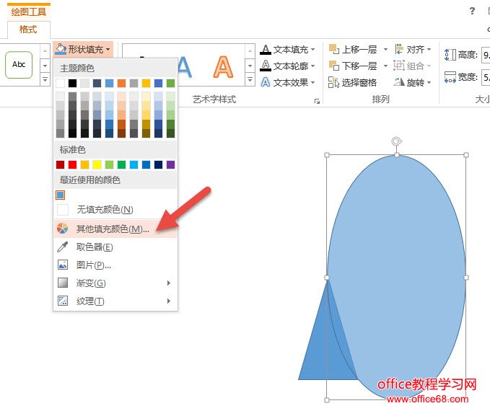490x411 pixels.
Task: Open the 渐变(G) gradient submenu
Action: point(115,283)
